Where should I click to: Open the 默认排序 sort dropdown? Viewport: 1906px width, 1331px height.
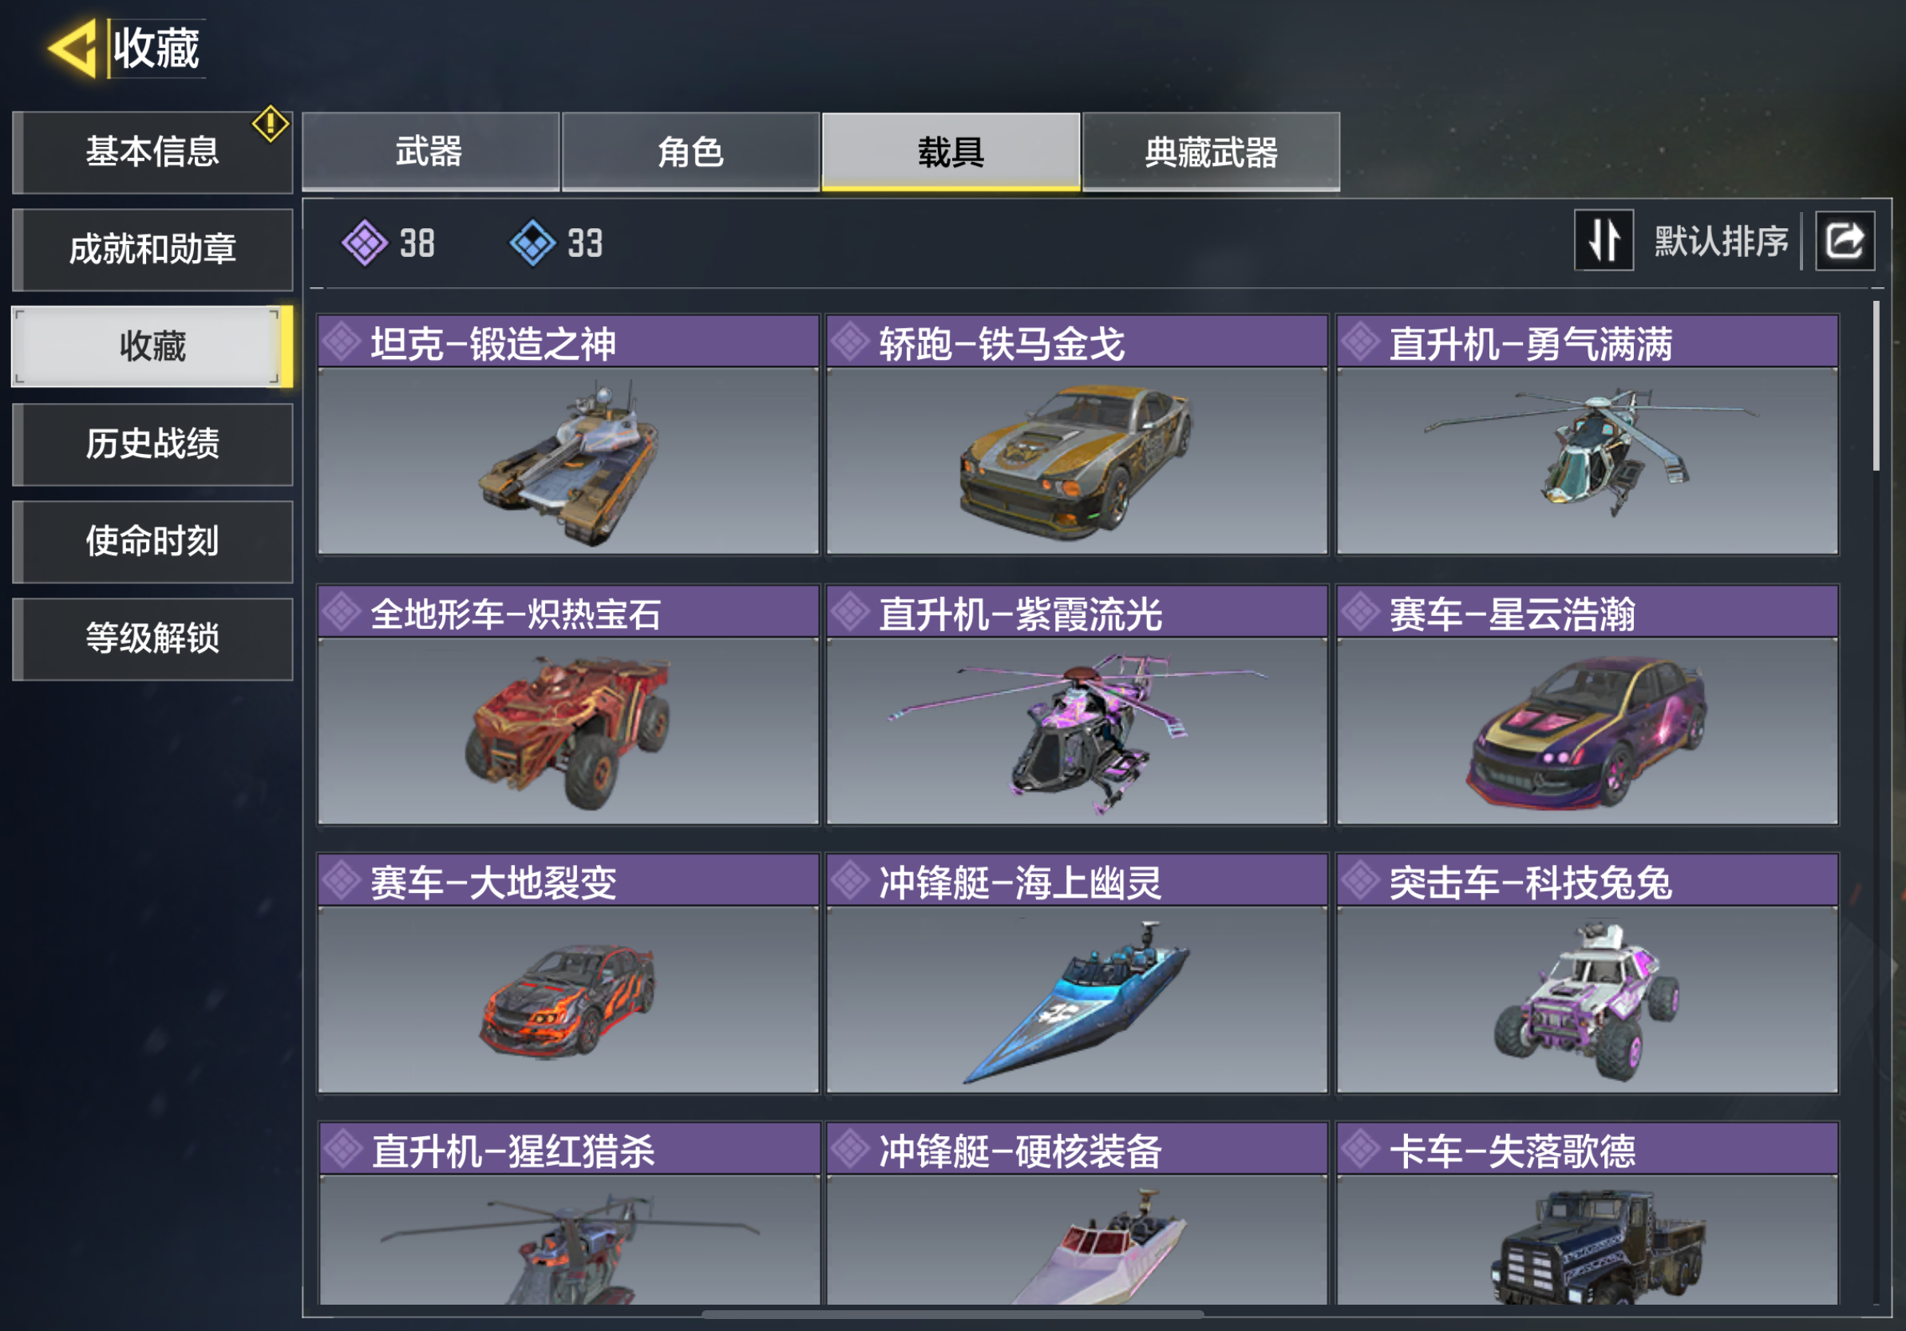1720,242
